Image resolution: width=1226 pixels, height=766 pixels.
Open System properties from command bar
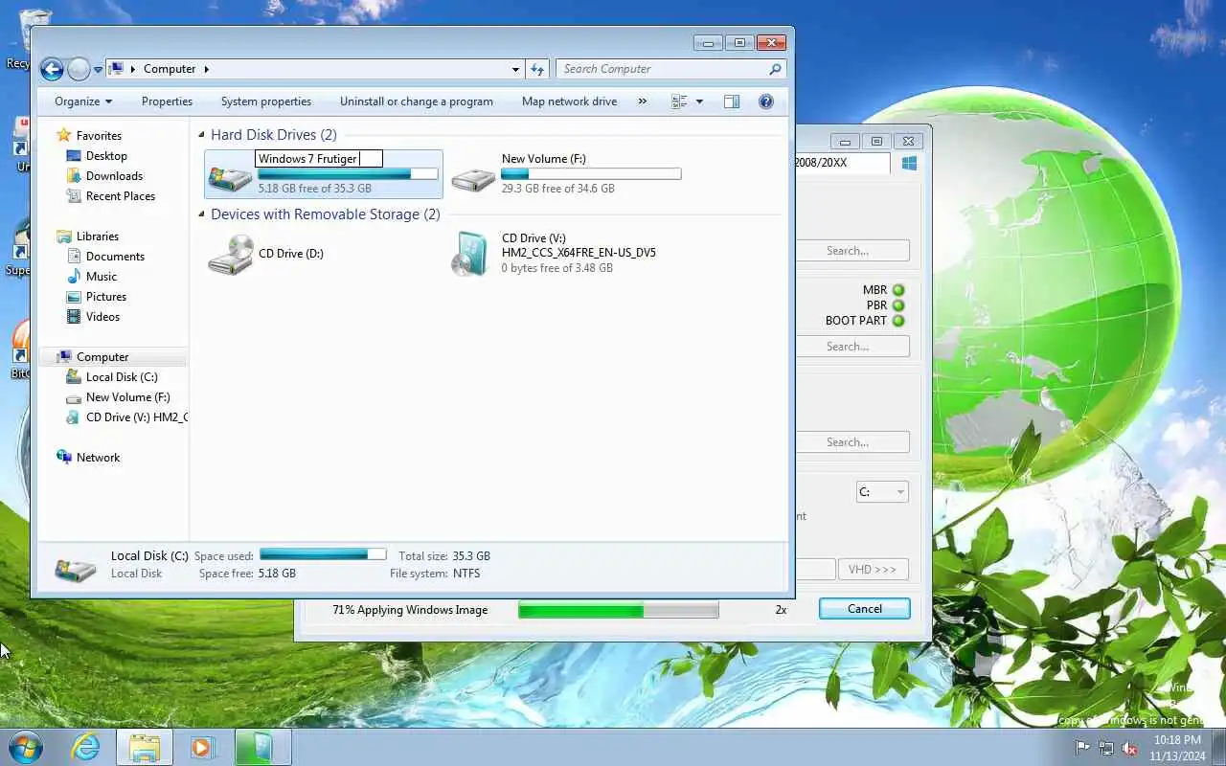266,101
